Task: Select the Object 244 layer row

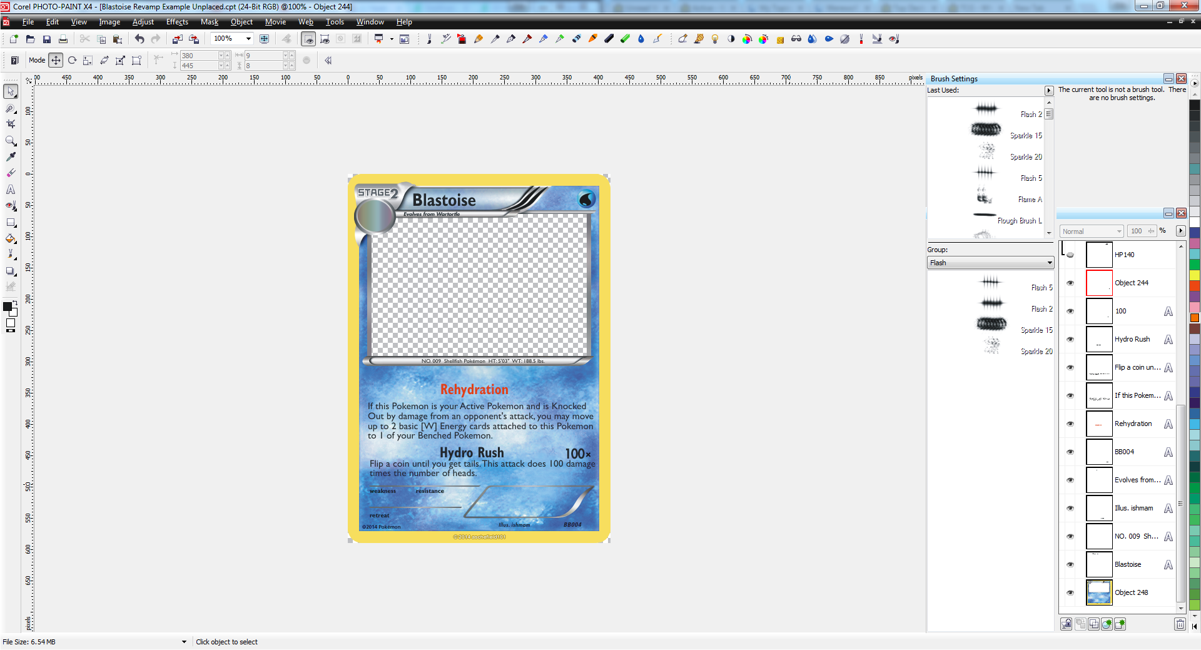Action: pyautogui.click(x=1118, y=283)
